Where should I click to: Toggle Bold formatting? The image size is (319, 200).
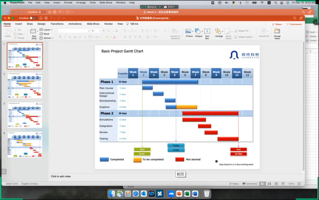click(x=60, y=37)
